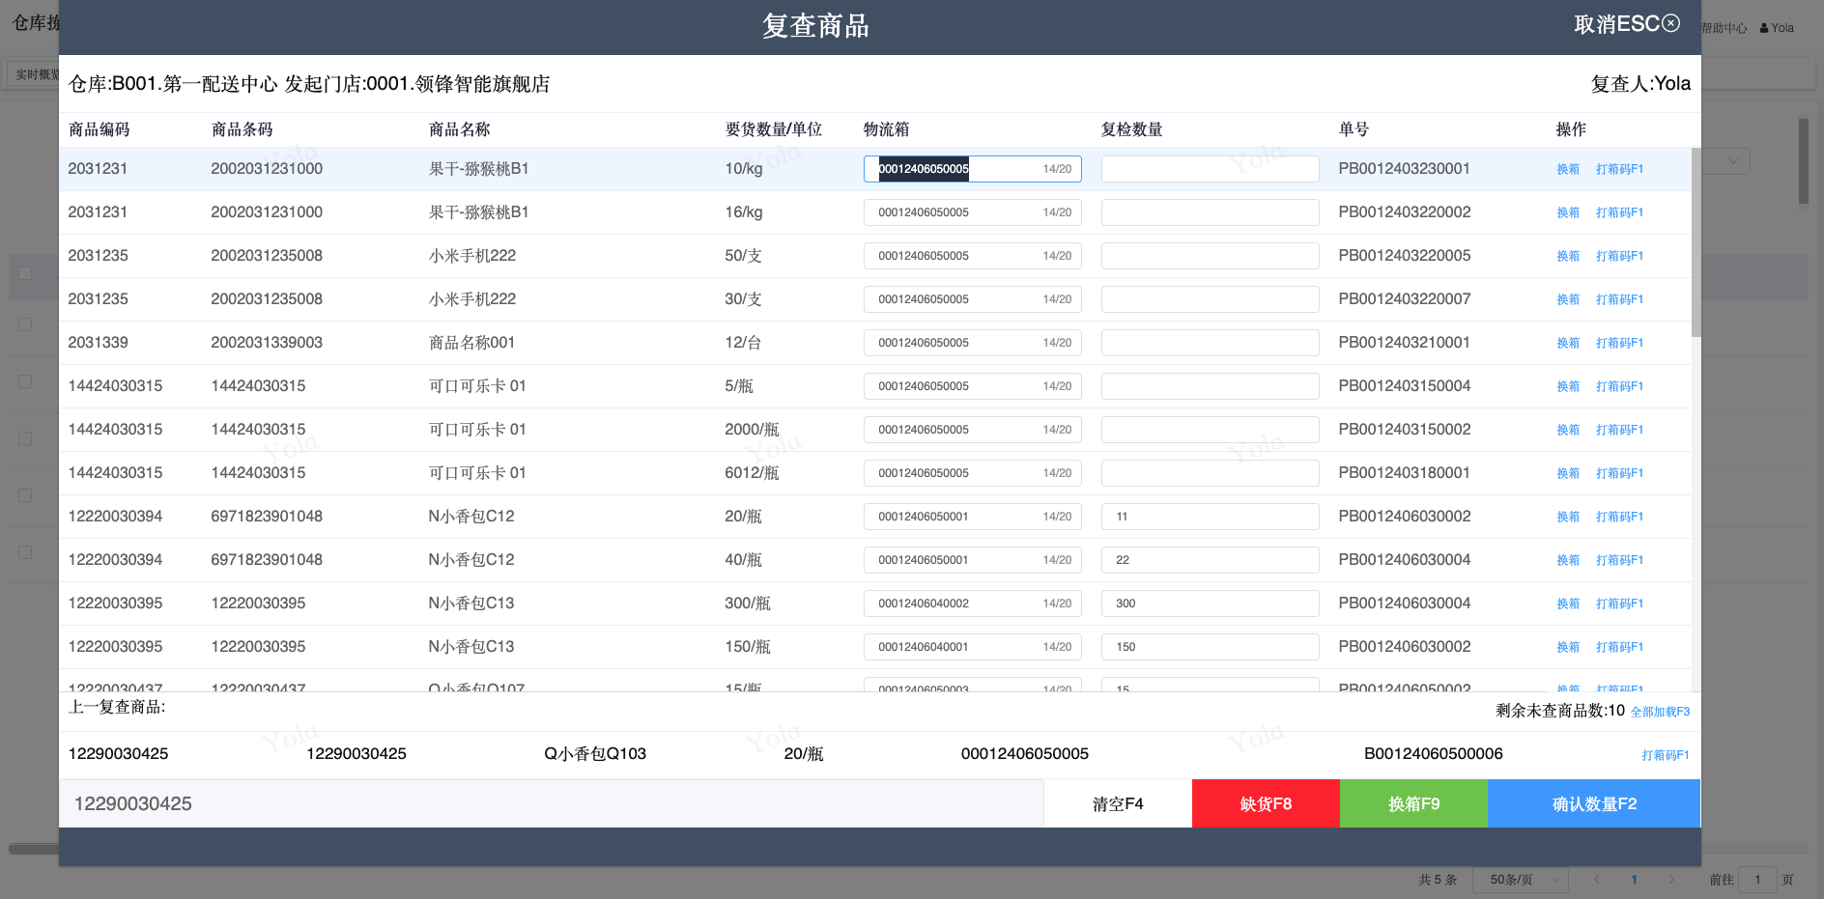Expand the dropdown right of the dialog
The width and height of the screenshot is (1824, 899).
pyautogui.click(x=1733, y=161)
